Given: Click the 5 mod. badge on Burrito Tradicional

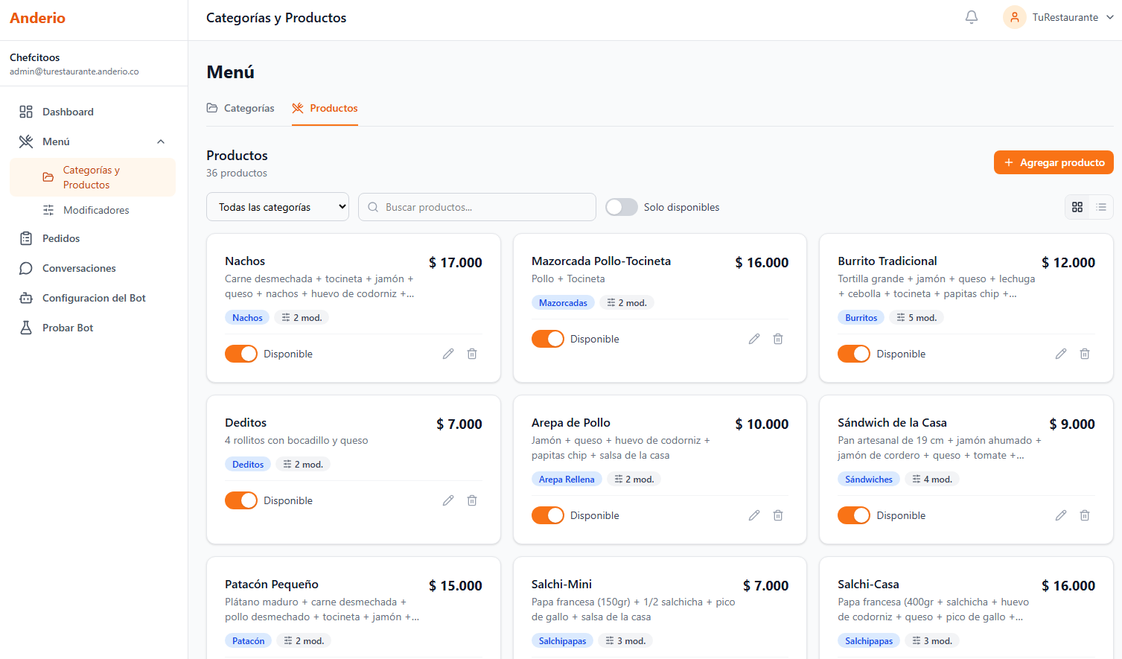Looking at the screenshot, I should 917,318.
